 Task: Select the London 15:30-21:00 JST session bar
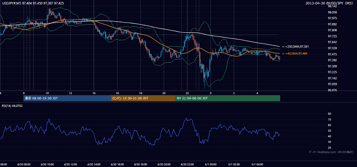143,98
